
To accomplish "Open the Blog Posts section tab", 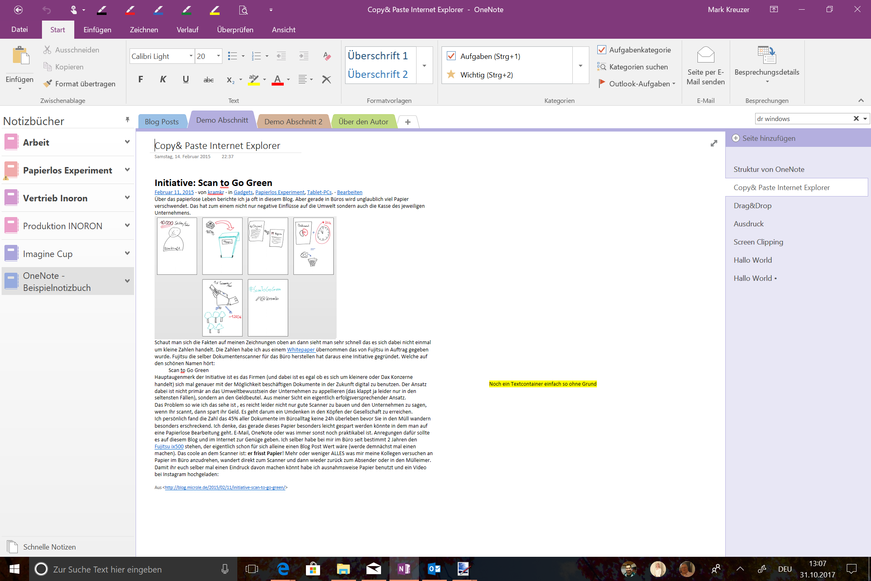I will (x=161, y=121).
